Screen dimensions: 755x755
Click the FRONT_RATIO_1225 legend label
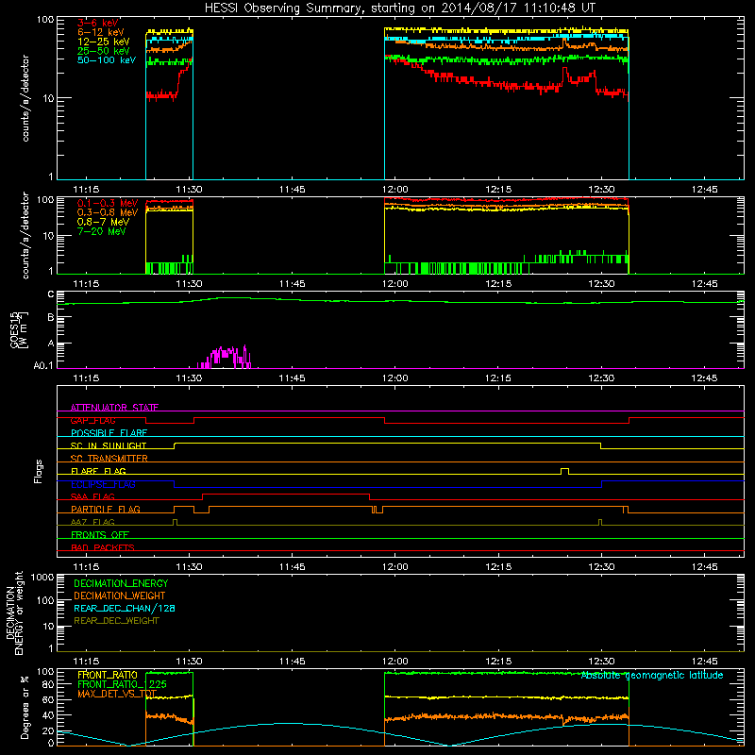coord(122,684)
